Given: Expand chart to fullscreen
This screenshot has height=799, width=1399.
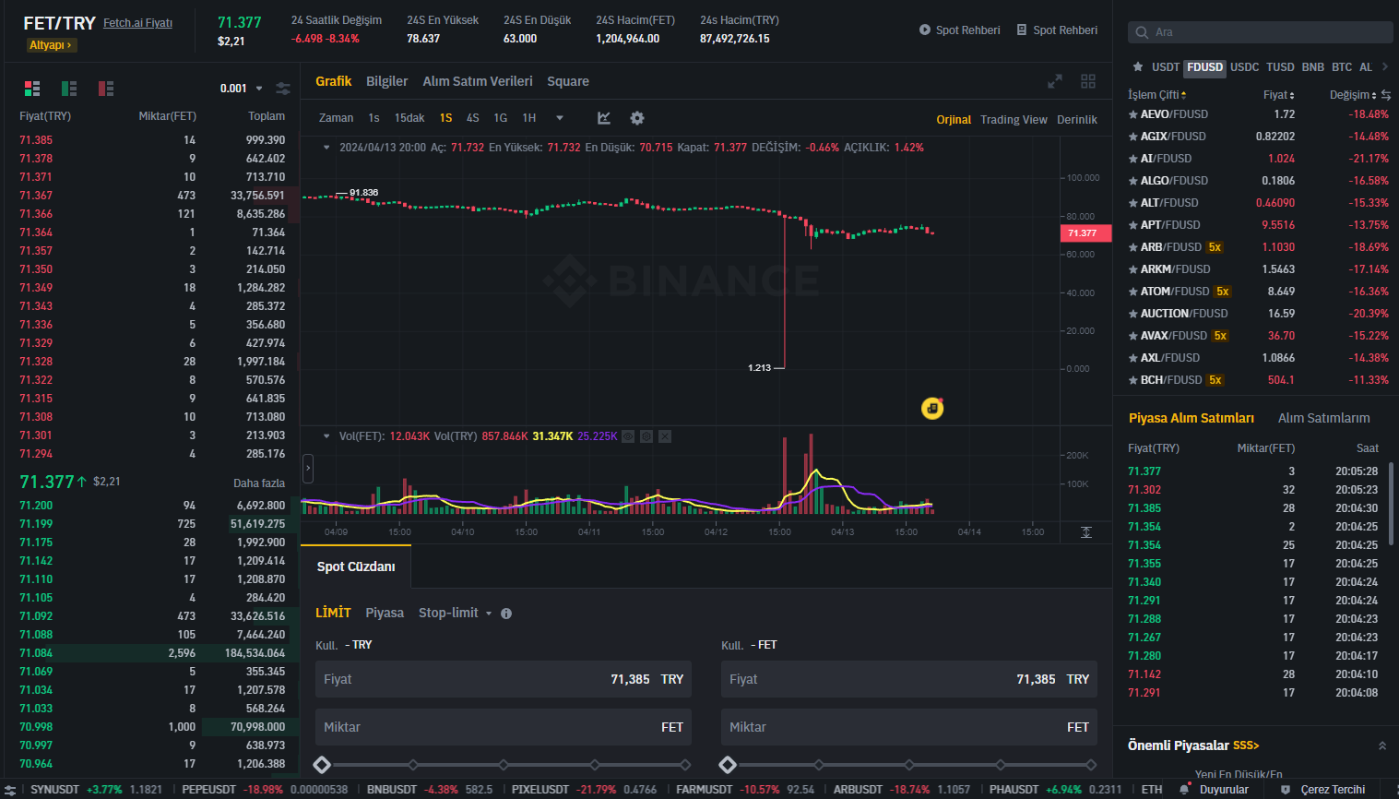Looking at the screenshot, I should 1055,81.
